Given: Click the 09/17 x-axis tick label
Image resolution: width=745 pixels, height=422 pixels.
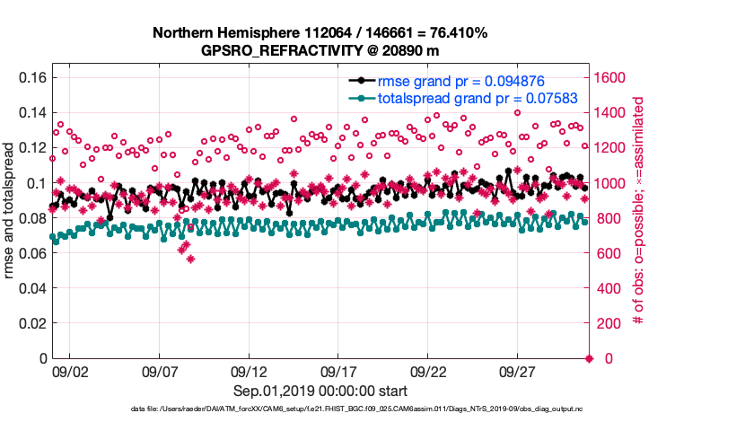Looking at the screenshot, I should pos(339,372).
